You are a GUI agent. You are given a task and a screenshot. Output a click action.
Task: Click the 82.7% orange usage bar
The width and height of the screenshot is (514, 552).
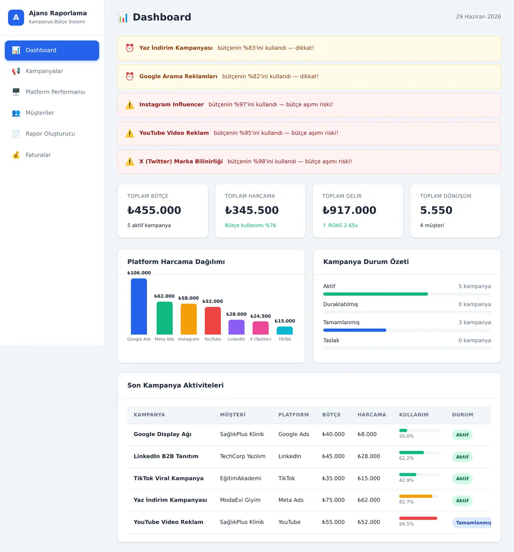tap(416, 496)
